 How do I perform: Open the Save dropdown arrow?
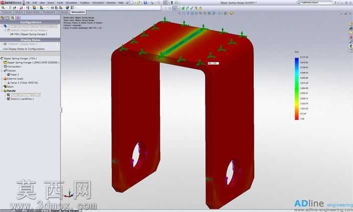pyautogui.click(x=148, y=3)
